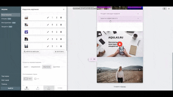
Task: Click the ВЫЙТИ logout button
Action: [x=11, y=88]
